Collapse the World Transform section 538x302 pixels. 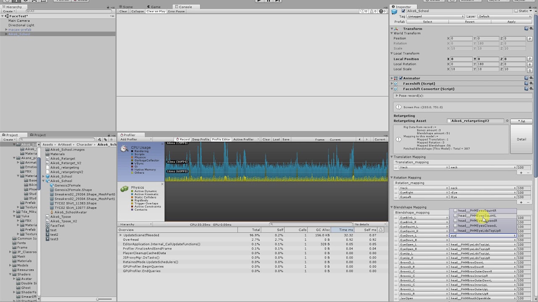point(392,33)
